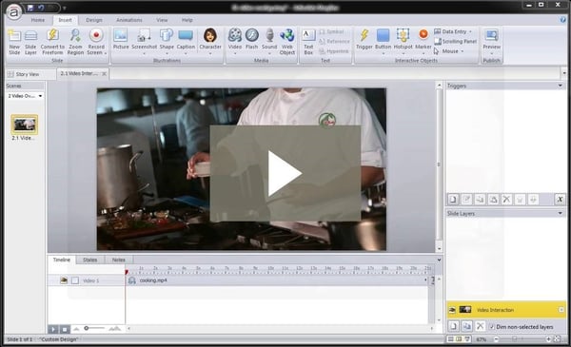Click the New Slide icon

coord(14,36)
